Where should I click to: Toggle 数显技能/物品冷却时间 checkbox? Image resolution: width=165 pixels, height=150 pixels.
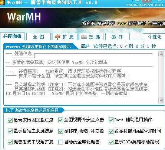(111, 131)
